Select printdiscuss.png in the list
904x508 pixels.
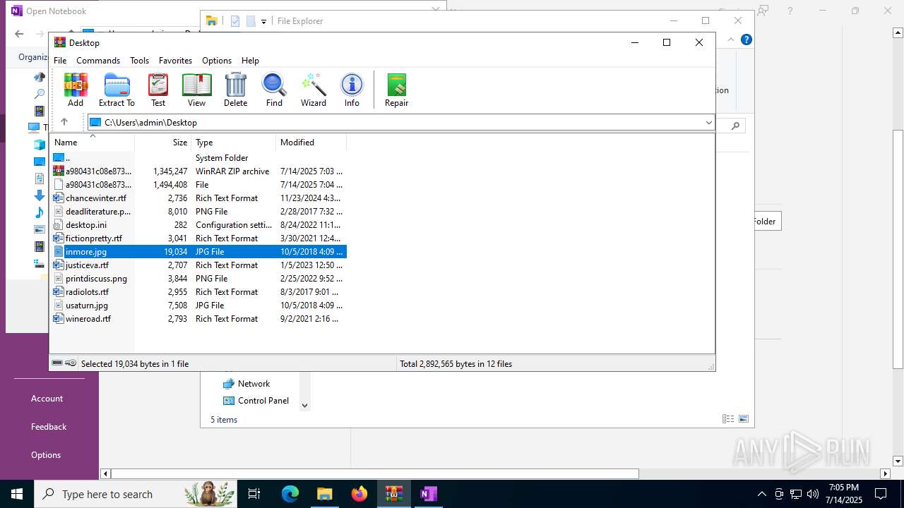(x=198, y=279)
